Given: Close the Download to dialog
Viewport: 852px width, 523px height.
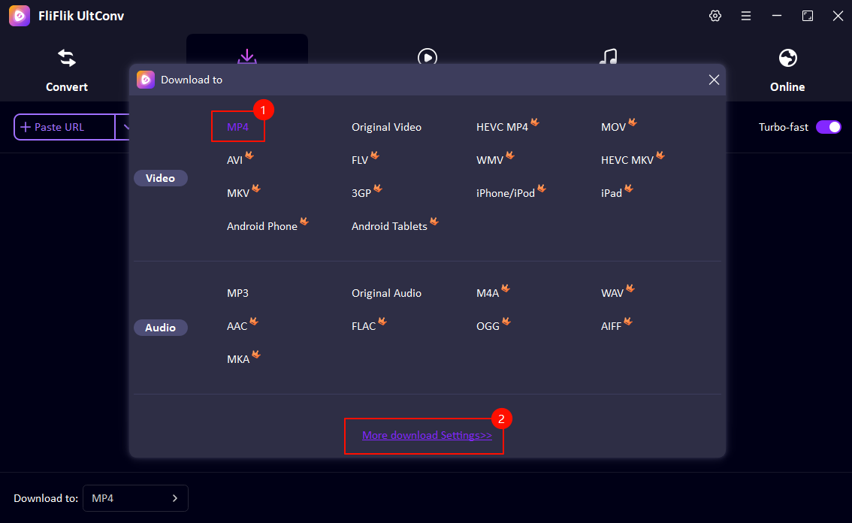Looking at the screenshot, I should pyautogui.click(x=714, y=80).
